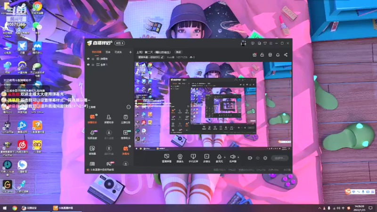This screenshot has width=377, height=212.
Task: Switch to third scene tab
Action: 118,52
